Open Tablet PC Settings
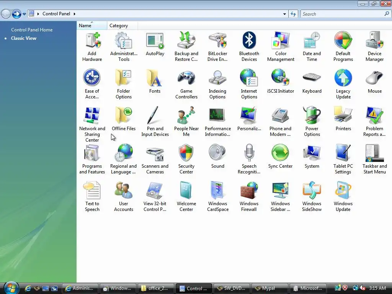The height and width of the screenshot is (294, 392). point(343,159)
